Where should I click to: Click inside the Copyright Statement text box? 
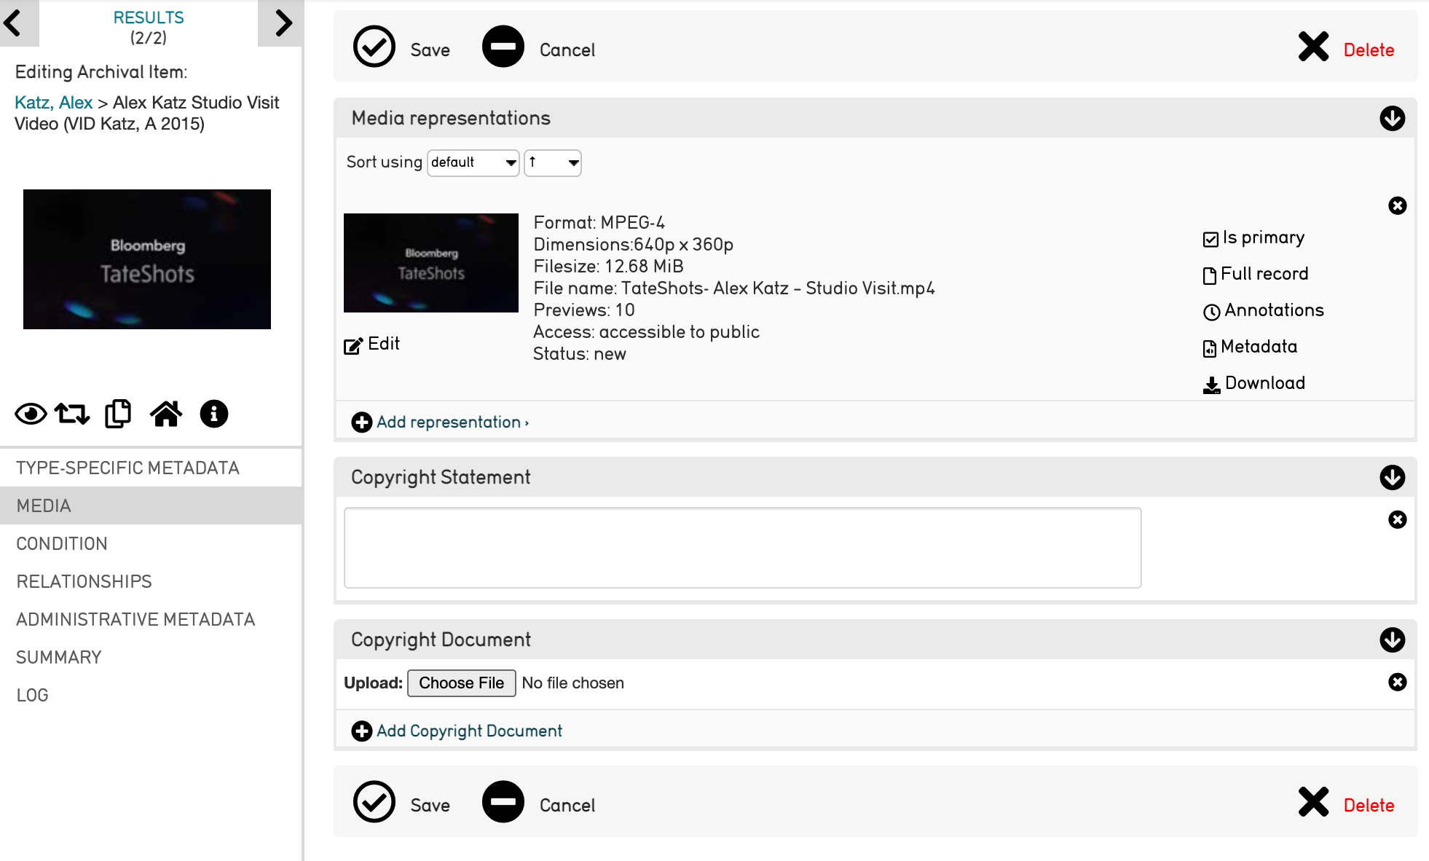(x=742, y=548)
